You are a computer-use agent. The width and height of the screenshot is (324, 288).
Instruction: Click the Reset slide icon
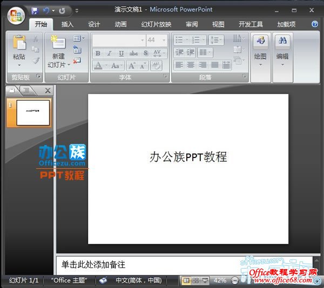(77, 50)
